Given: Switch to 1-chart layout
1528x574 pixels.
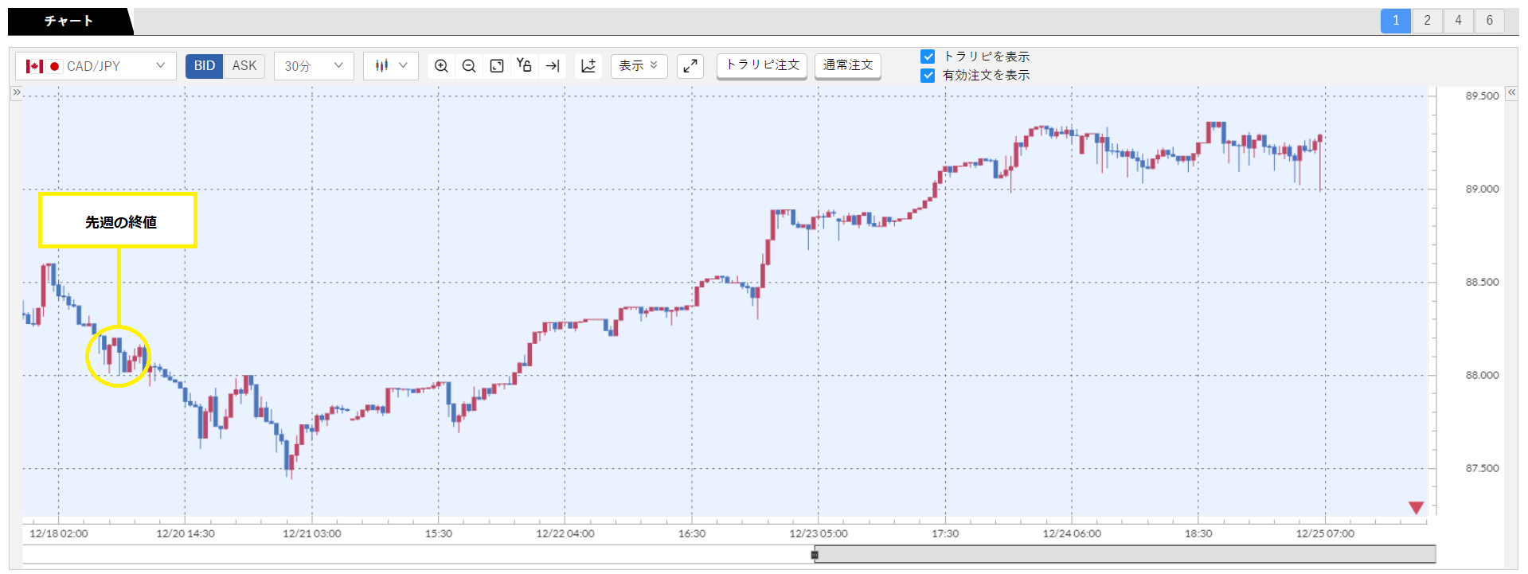Looking at the screenshot, I should [x=1396, y=21].
